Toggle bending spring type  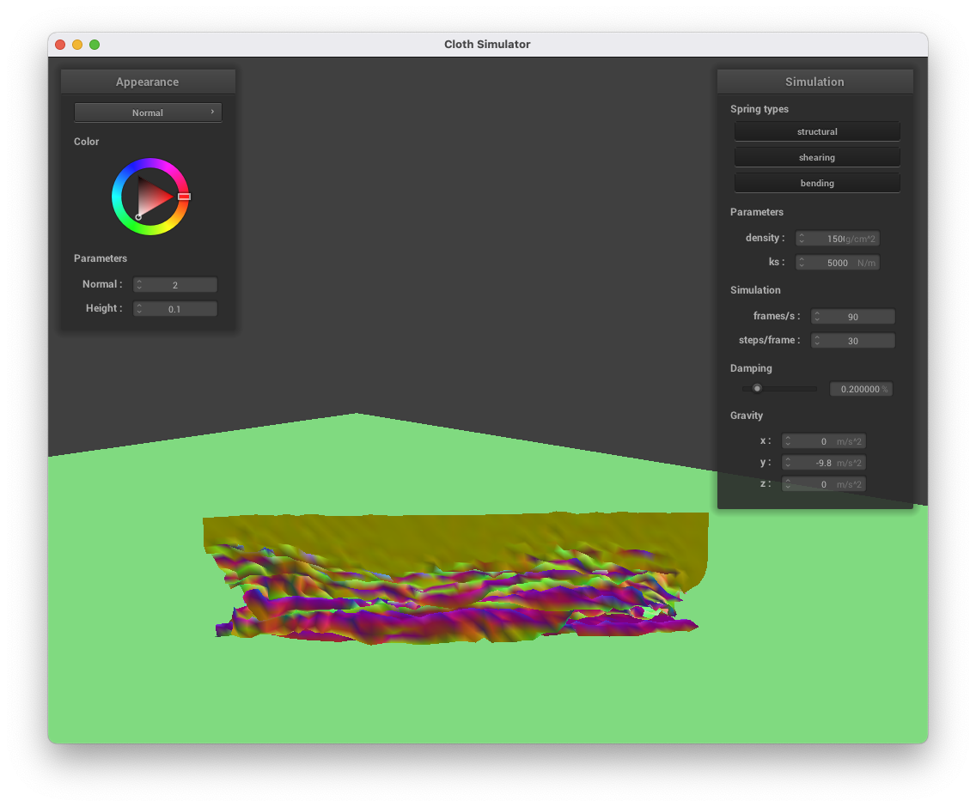pos(817,183)
